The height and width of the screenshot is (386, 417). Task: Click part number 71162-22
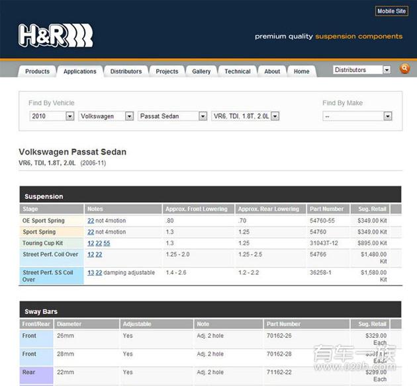click(279, 372)
